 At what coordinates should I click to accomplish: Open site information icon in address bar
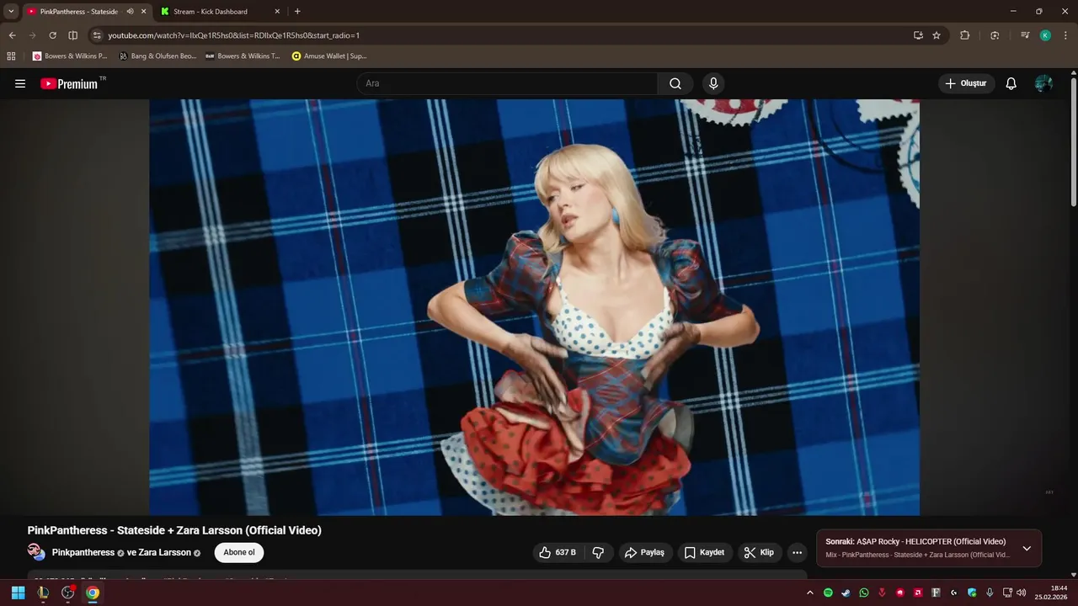[97, 35]
